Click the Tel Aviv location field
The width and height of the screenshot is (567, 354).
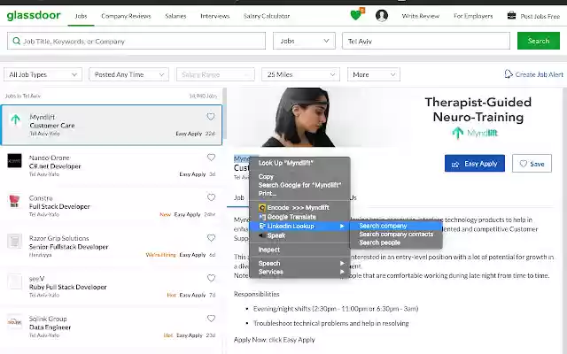(x=426, y=41)
